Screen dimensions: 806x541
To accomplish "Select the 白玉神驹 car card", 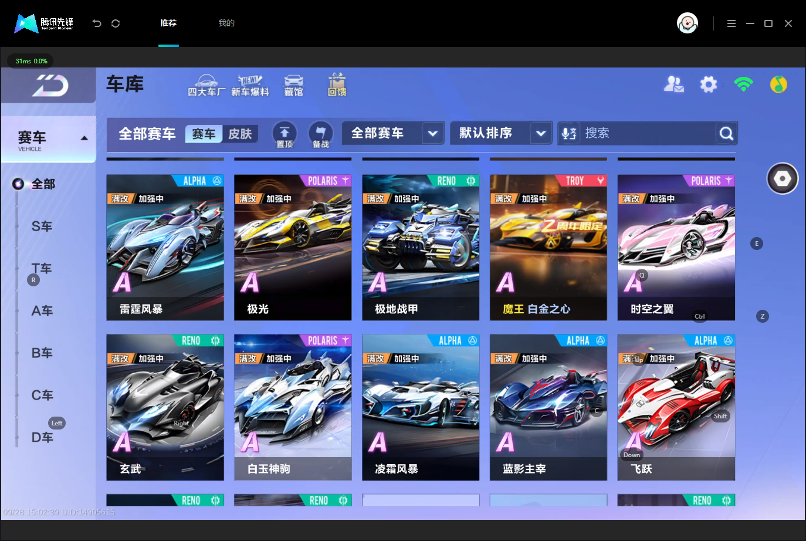I will click(x=293, y=407).
